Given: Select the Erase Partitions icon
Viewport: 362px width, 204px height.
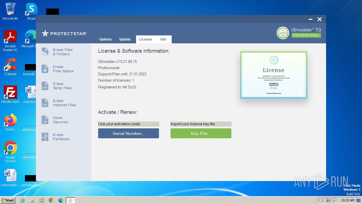Looking at the screenshot, I should point(45,137).
